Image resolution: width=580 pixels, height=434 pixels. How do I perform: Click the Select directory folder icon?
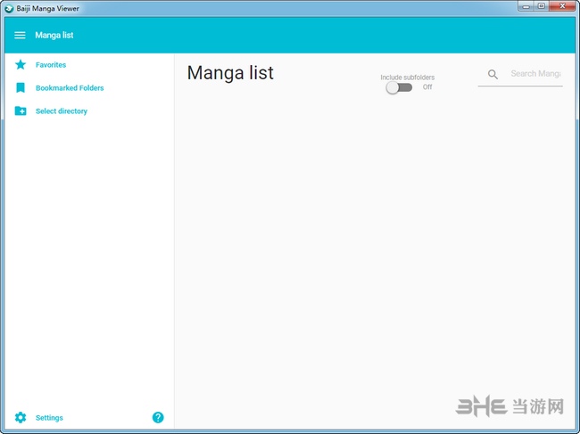[21, 111]
